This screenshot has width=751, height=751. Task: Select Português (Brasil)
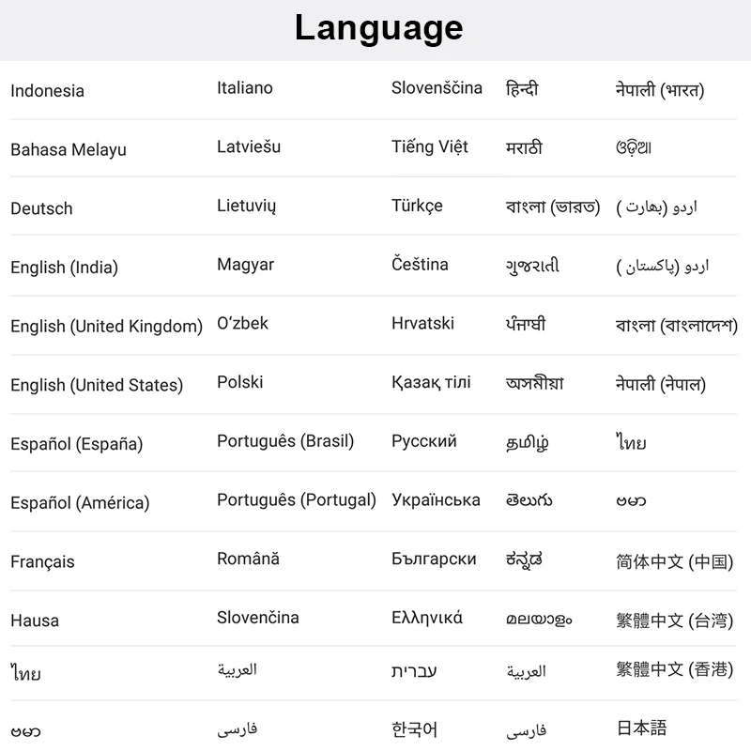(285, 441)
